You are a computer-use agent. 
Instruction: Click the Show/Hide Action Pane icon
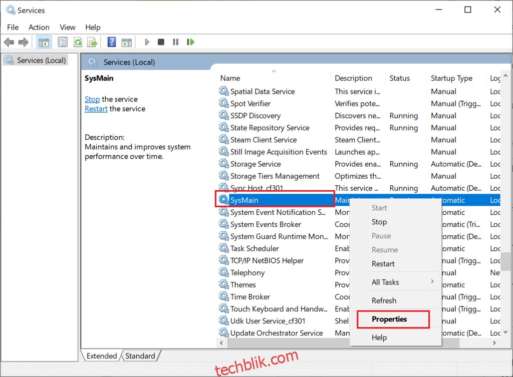tap(127, 42)
